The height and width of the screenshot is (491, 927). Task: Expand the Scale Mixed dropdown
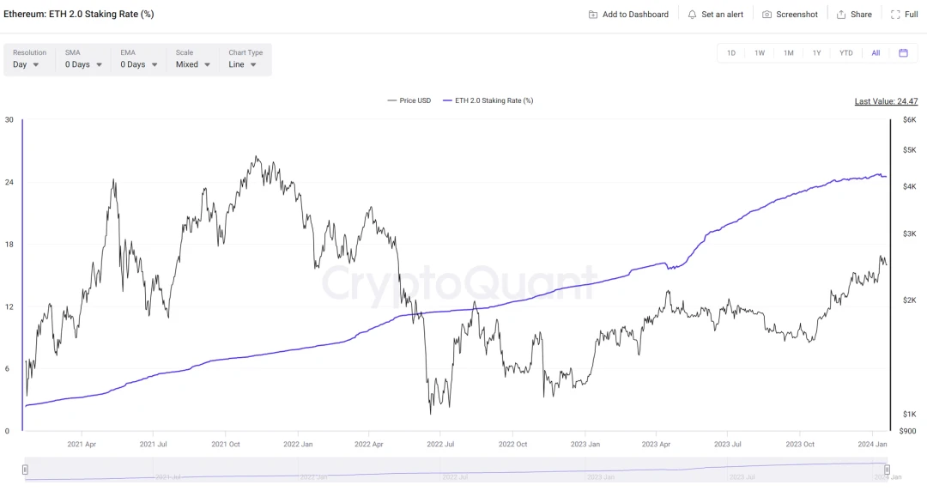193,64
